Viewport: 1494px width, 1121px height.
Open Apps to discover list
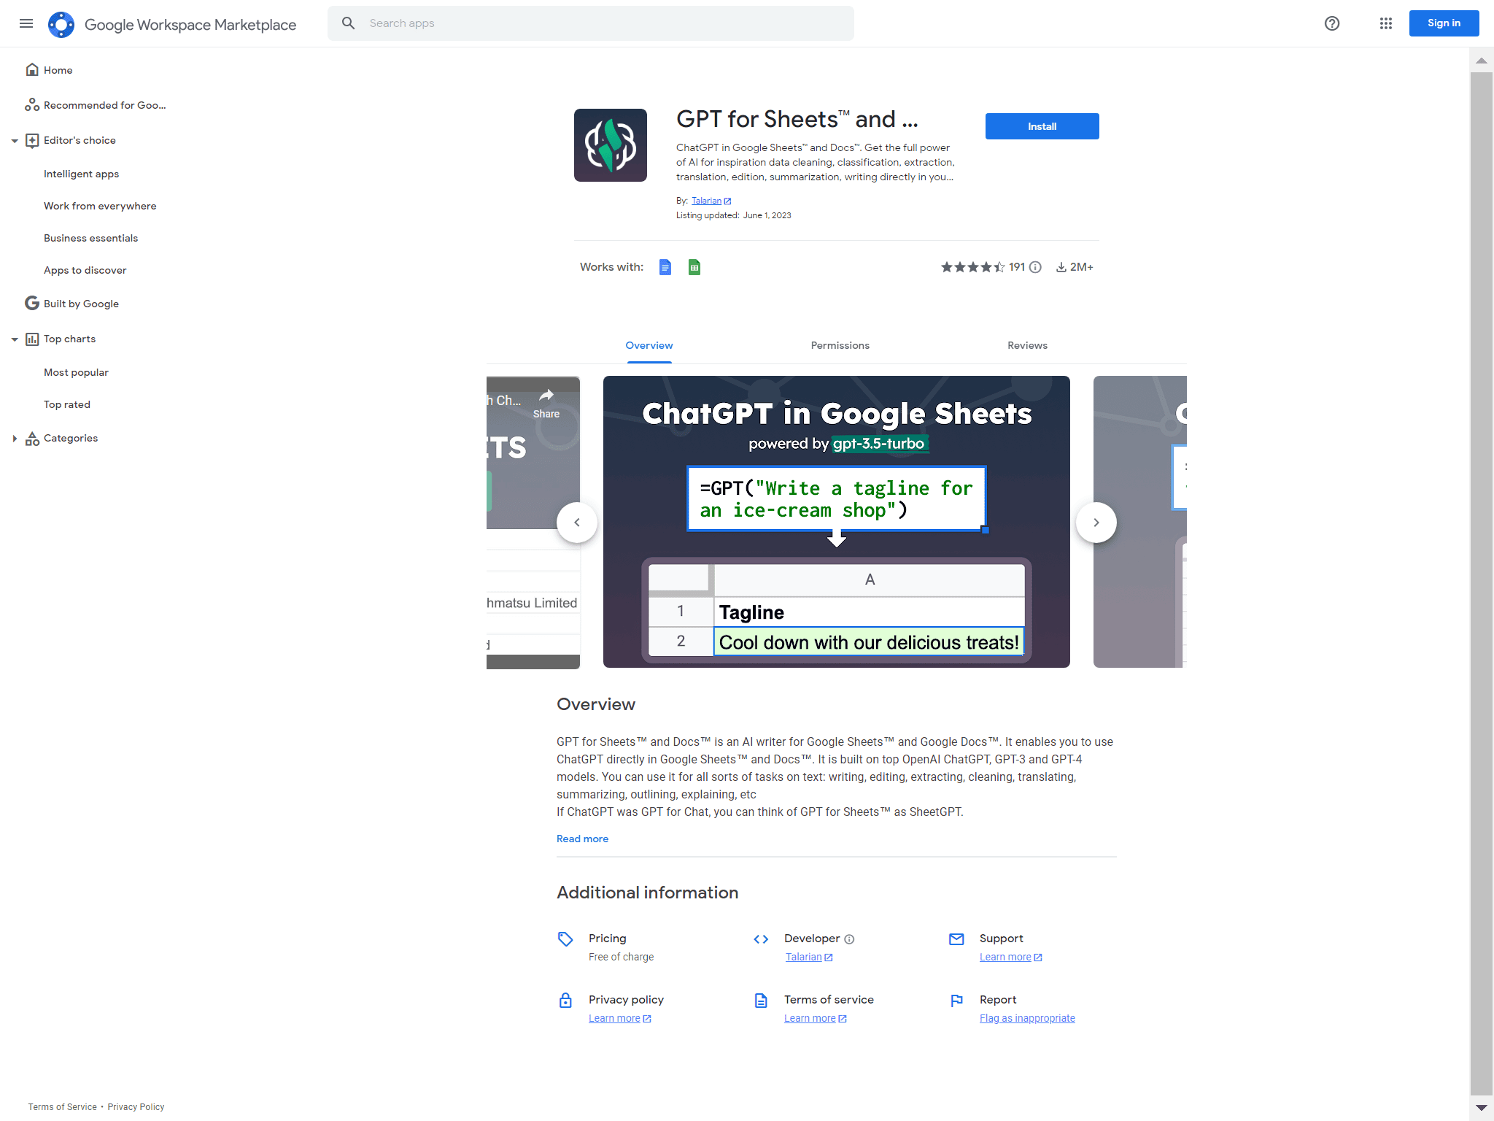[x=85, y=270]
